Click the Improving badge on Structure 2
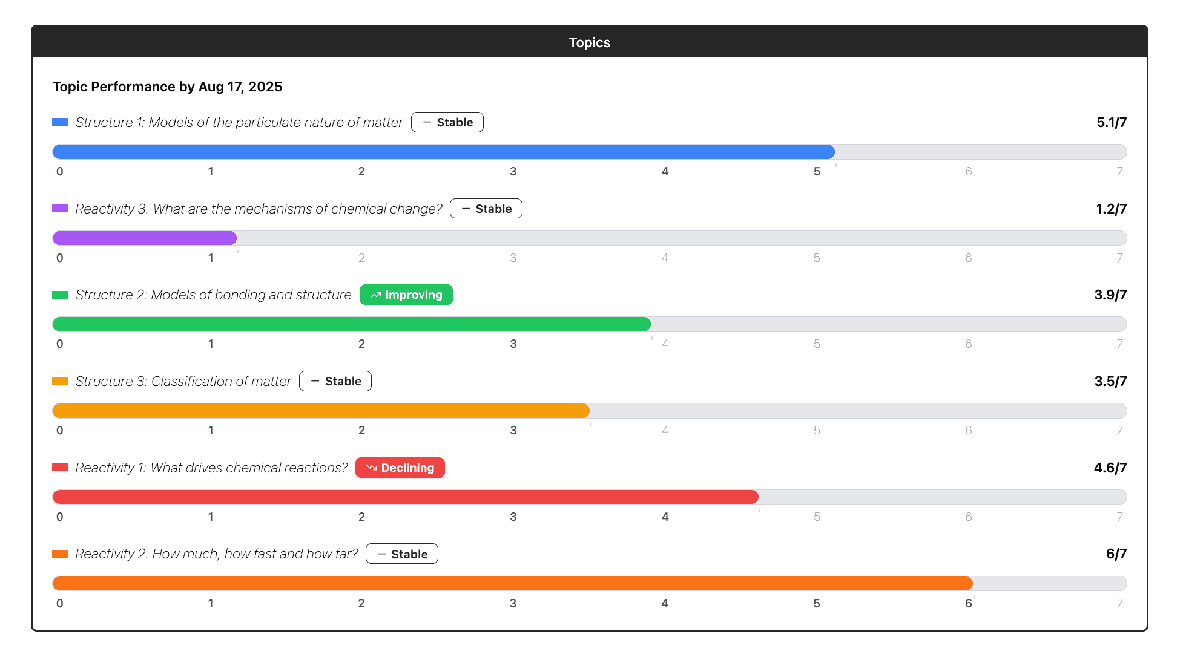The image size is (1183, 663). point(406,295)
